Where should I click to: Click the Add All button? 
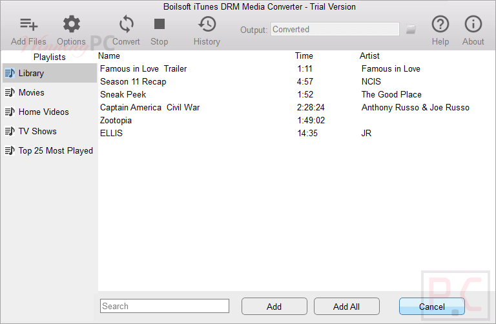point(346,307)
